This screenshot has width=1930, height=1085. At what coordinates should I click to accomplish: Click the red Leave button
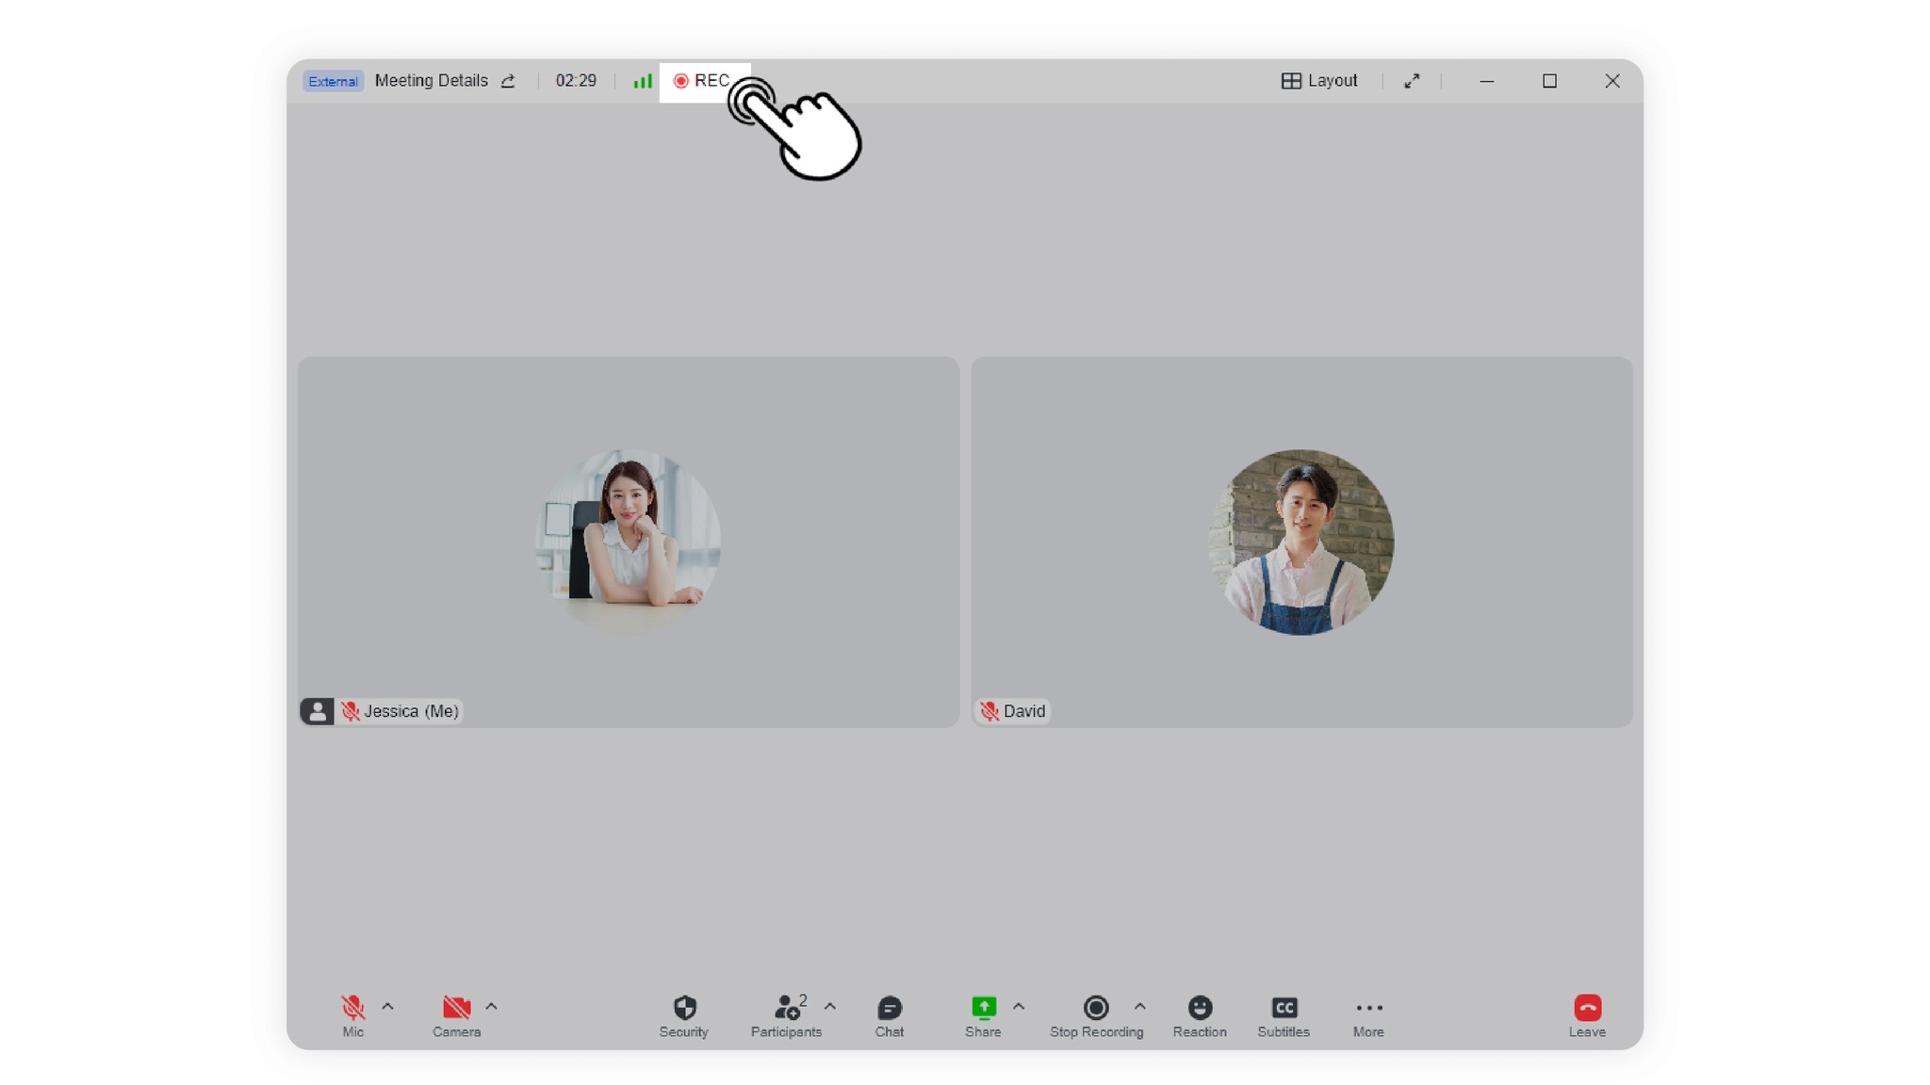[1587, 1008]
